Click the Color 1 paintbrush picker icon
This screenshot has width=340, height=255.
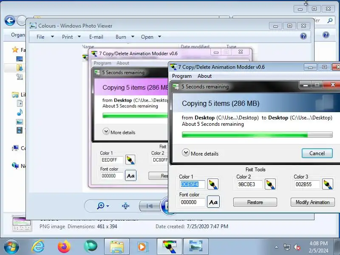pyautogui.click(x=213, y=184)
